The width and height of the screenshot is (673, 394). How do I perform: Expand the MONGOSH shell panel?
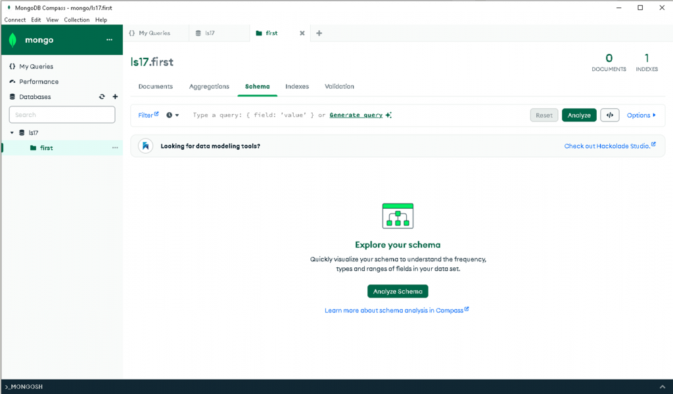[662, 387]
